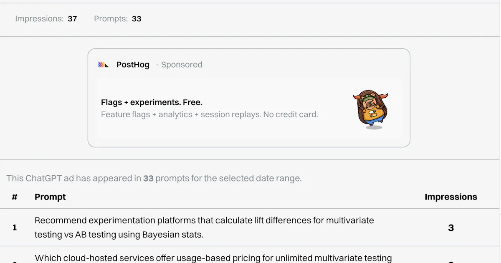
Task: Open the Bayesian stats experimentation prompt row
Action: tap(250, 228)
